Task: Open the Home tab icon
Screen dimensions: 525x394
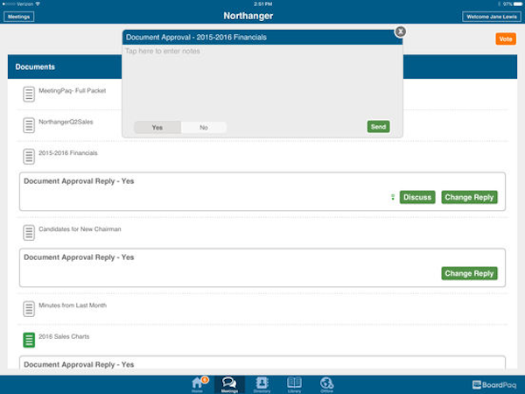Action: tap(197, 384)
